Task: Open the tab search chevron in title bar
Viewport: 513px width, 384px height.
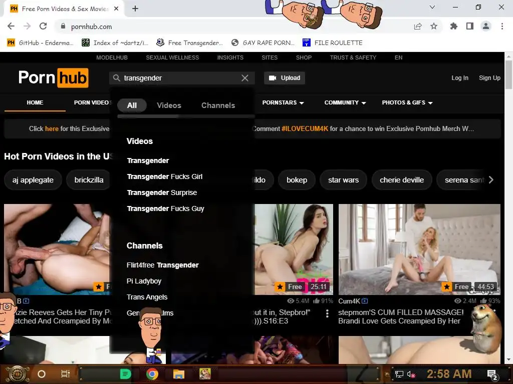Action: [432, 7]
